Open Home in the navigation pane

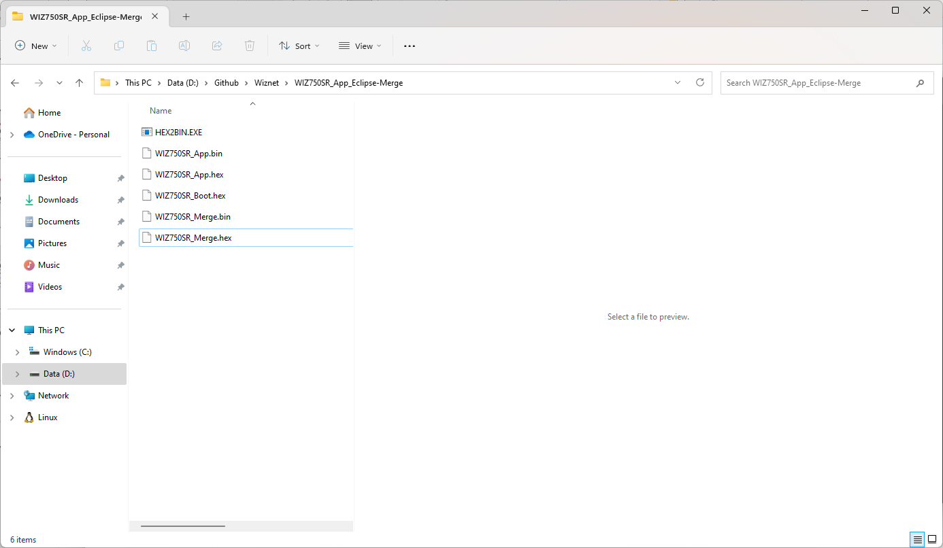click(x=49, y=113)
